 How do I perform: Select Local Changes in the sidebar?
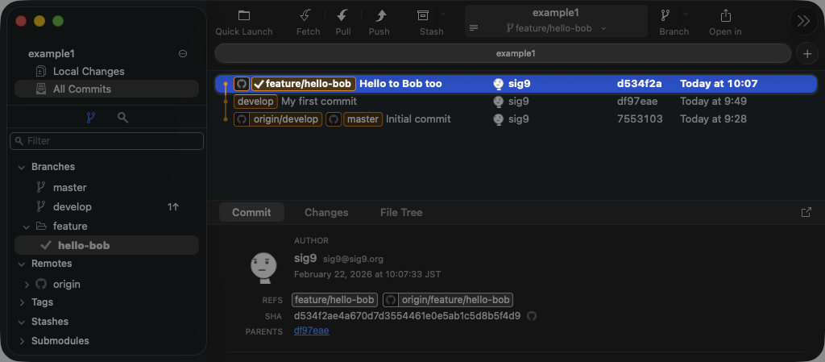pos(89,72)
